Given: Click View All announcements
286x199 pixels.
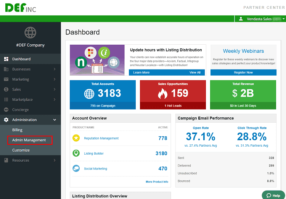Looking at the screenshot, I should point(195,72).
